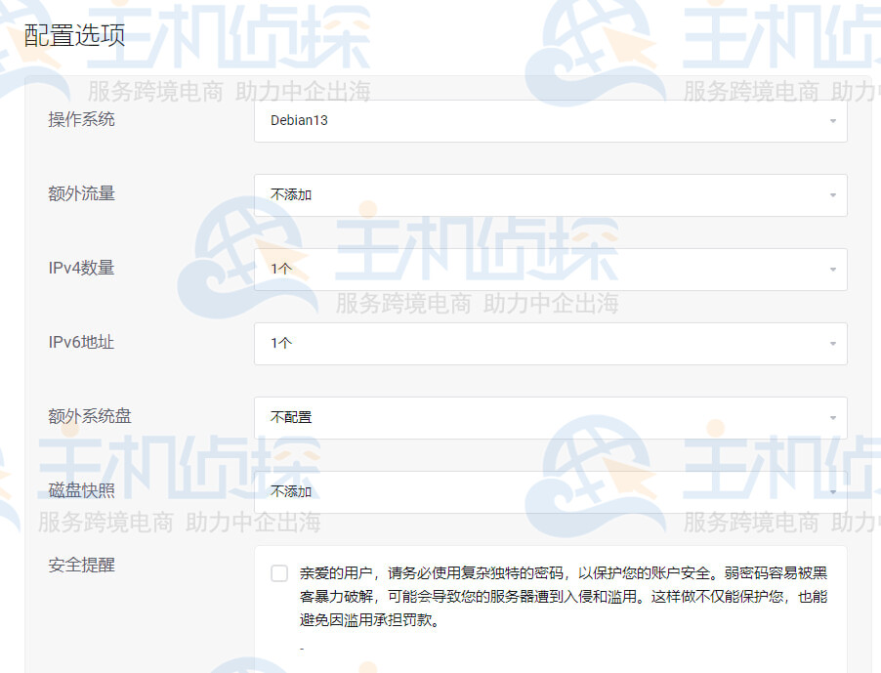Expand the 额外流量 select box
Screen dimensions: 881x673
click(550, 195)
